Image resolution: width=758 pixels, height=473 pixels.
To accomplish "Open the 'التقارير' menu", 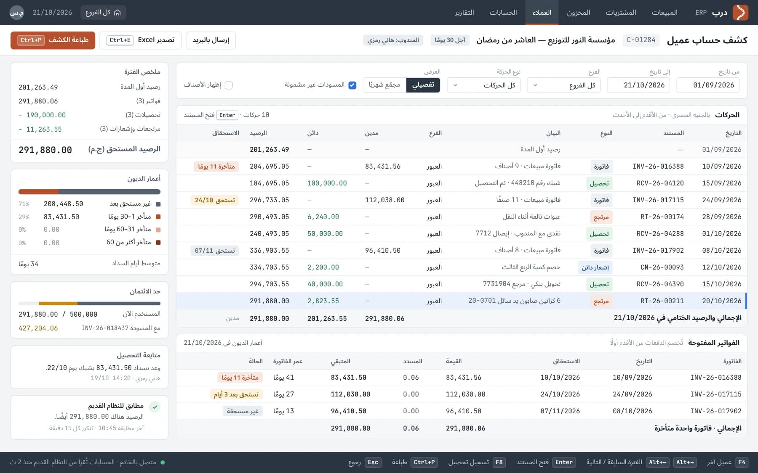I will pyautogui.click(x=464, y=13).
